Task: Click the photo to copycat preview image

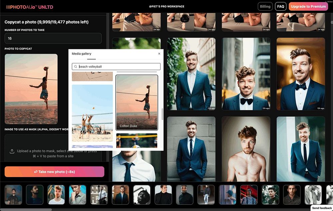Action: click(x=31, y=89)
